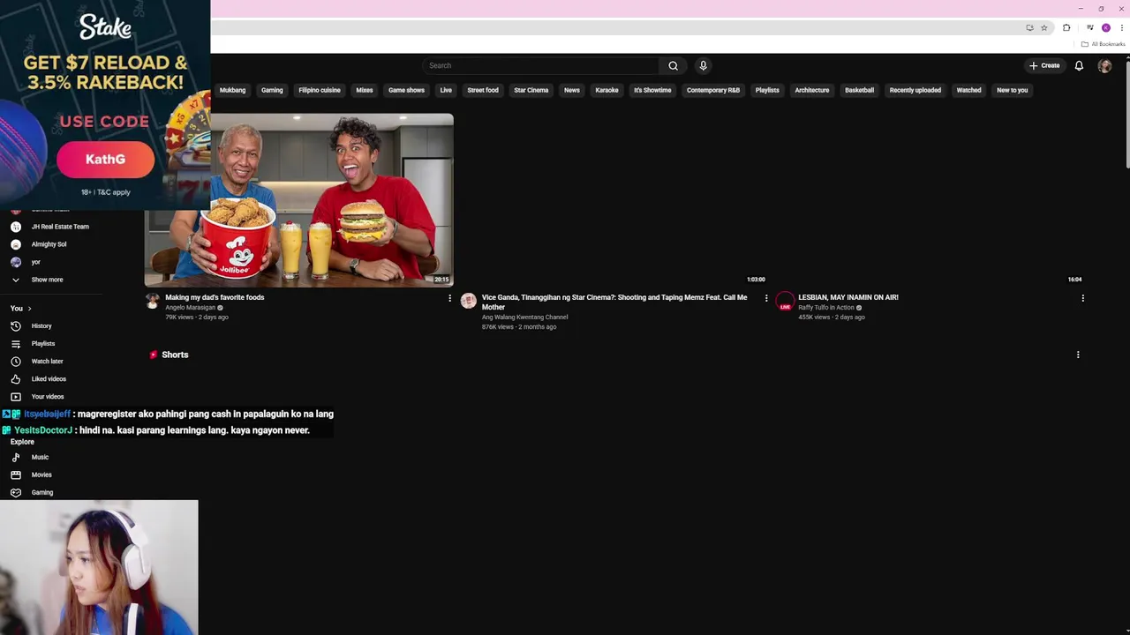Click the YouTube search input field
1130x635 pixels.
[x=541, y=65]
